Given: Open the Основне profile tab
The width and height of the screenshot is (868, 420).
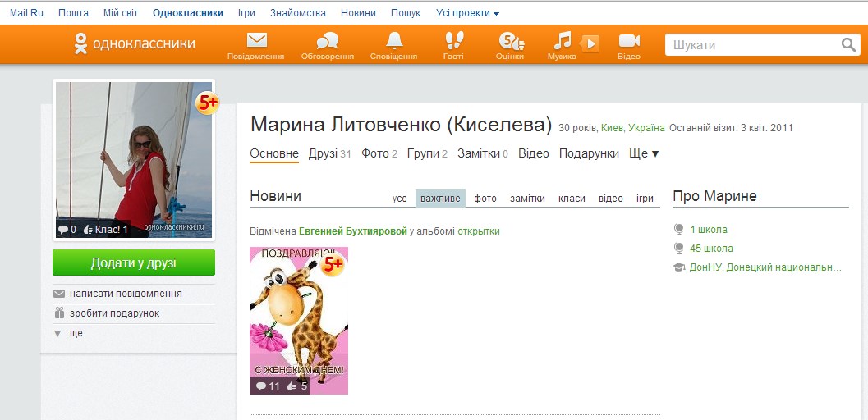Looking at the screenshot, I should coord(274,153).
